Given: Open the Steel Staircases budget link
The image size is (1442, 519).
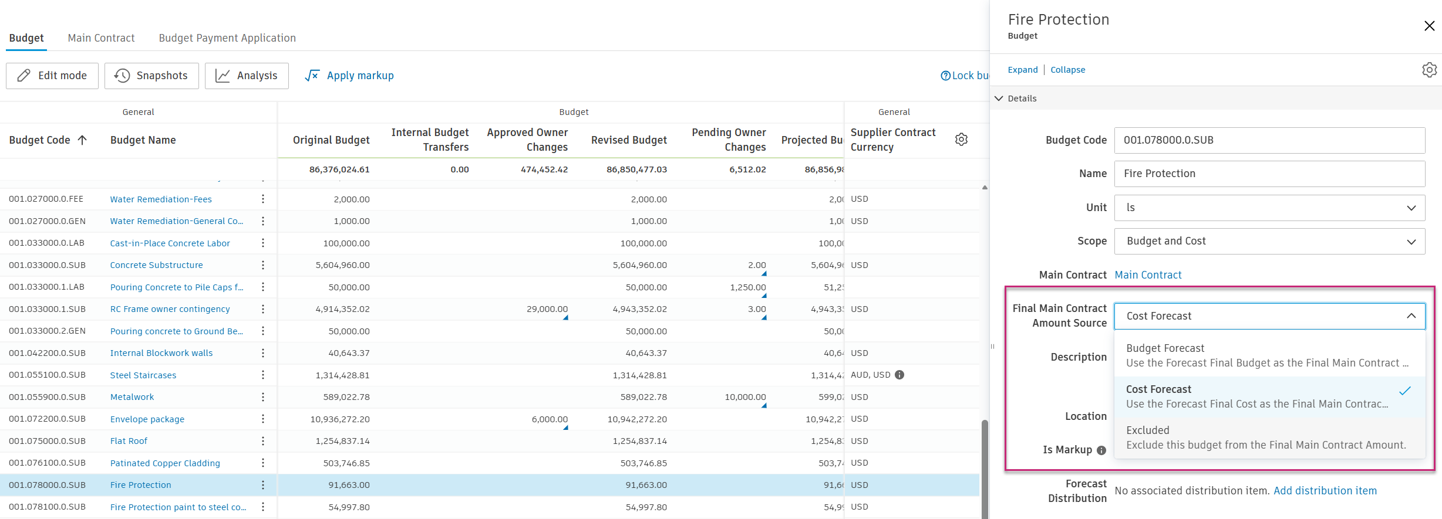Looking at the screenshot, I should pyautogui.click(x=143, y=375).
